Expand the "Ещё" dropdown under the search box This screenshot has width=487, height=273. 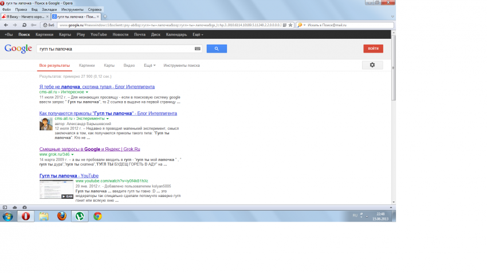coord(150,66)
